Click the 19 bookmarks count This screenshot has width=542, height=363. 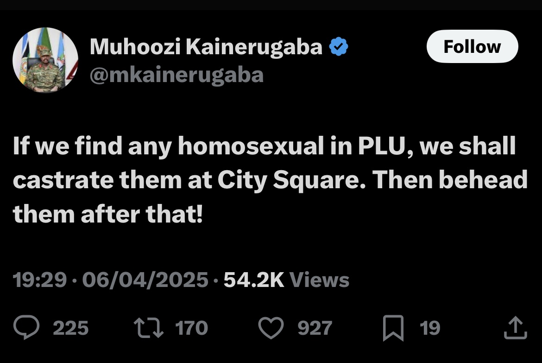coord(430,328)
